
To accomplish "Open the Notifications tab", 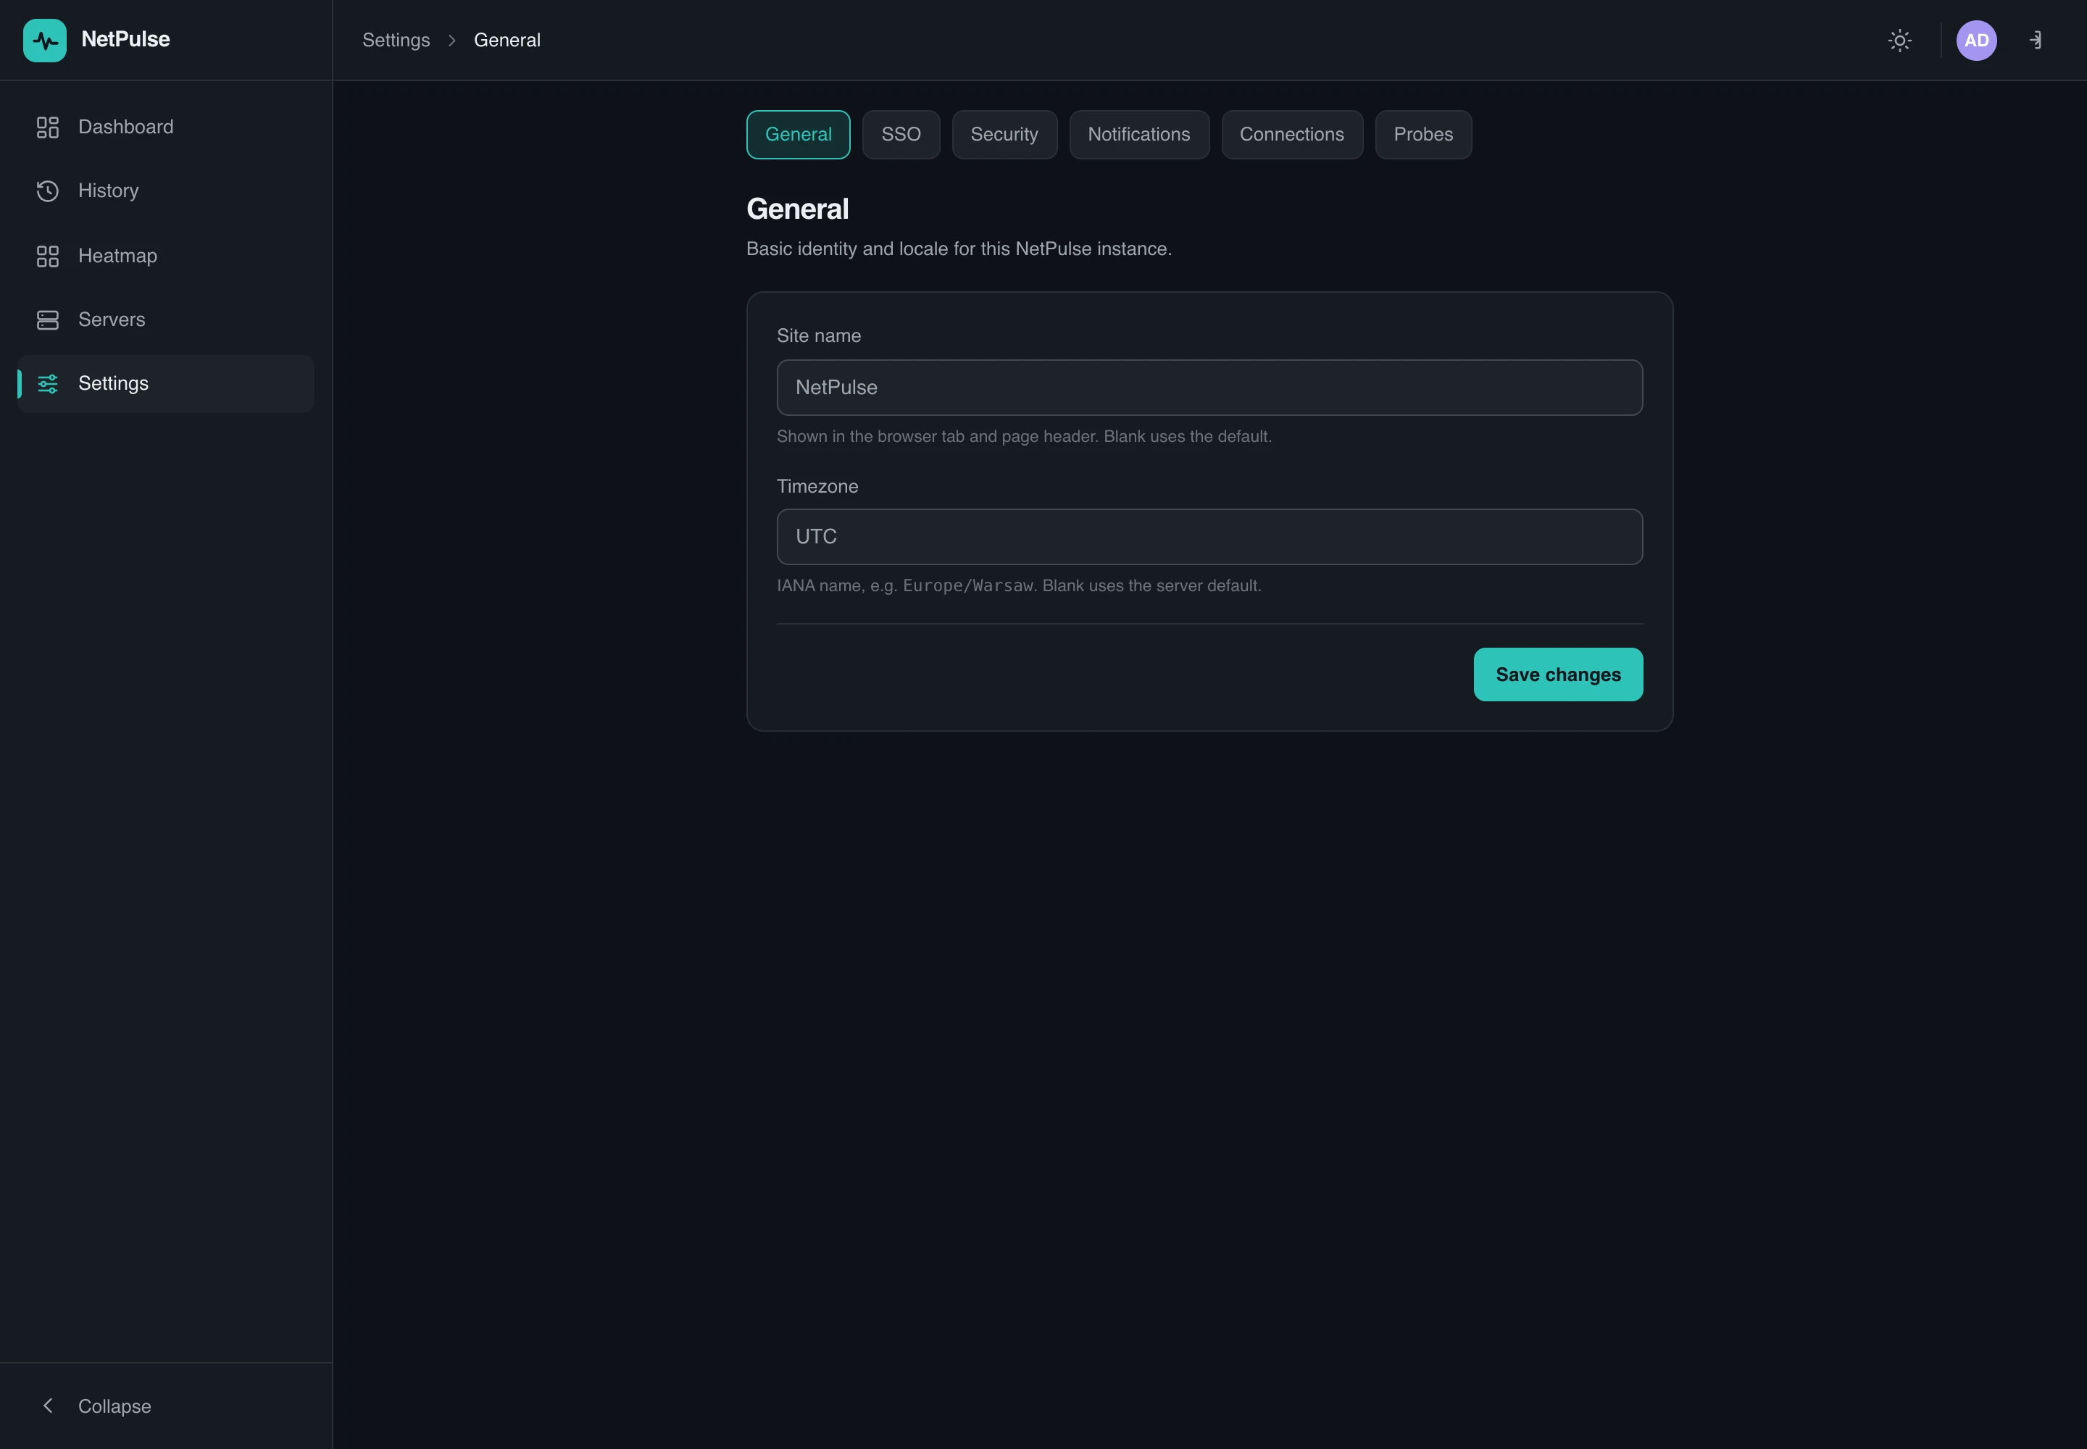I will [1139, 134].
